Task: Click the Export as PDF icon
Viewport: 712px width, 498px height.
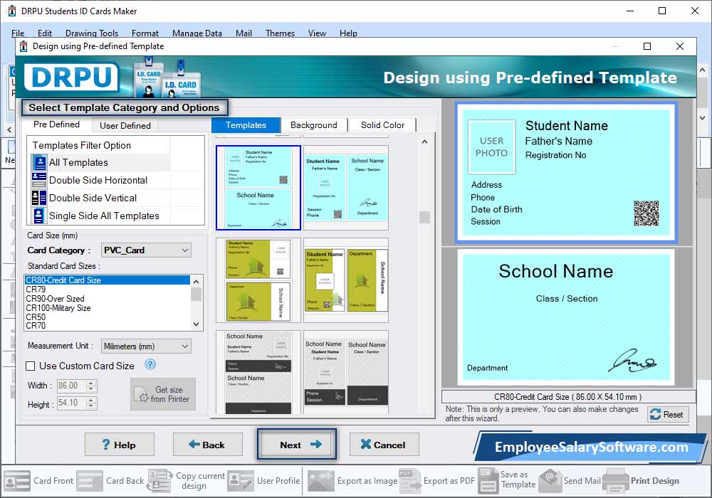Action: pos(410,481)
